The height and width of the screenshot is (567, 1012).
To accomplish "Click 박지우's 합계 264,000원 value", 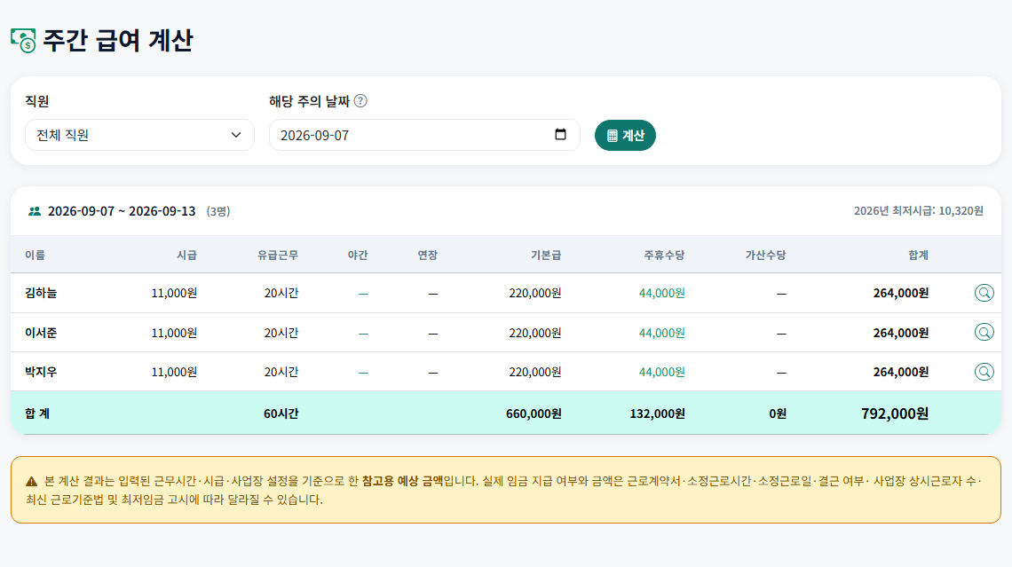I will pos(900,372).
